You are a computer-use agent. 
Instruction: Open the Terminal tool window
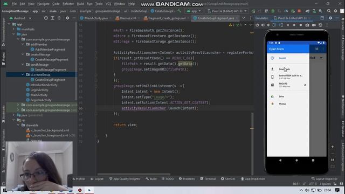pos(208,179)
